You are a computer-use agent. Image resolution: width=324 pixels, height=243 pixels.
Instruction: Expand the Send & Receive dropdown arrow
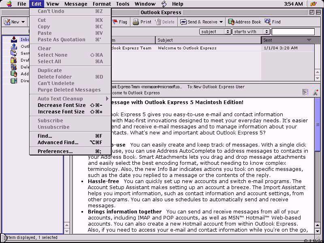(221, 22)
